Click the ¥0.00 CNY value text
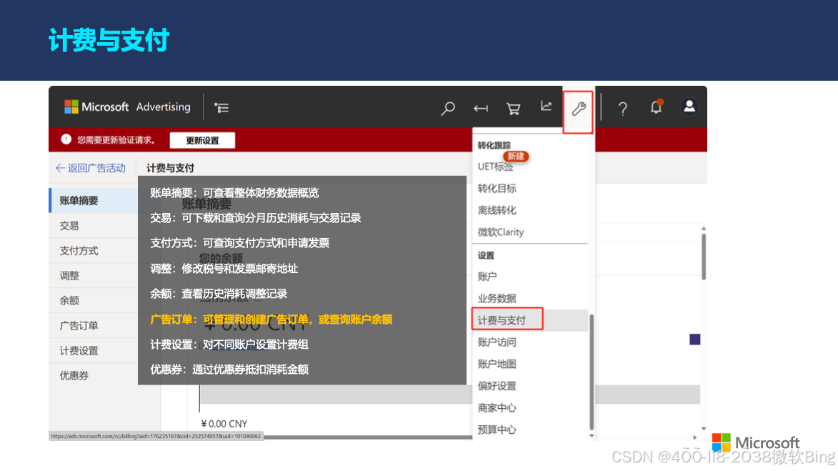838x471 pixels. [224, 424]
